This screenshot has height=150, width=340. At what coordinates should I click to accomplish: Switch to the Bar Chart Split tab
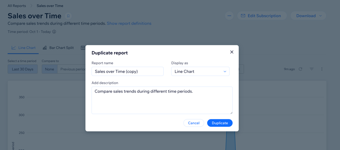(58, 48)
